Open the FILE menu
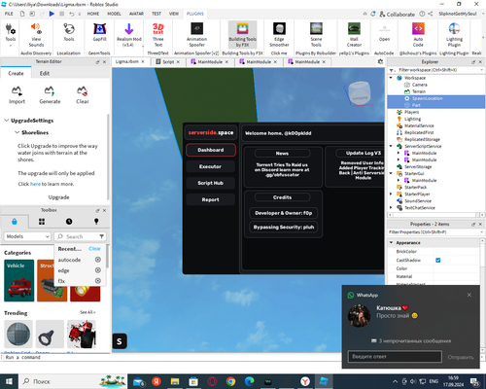Viewport: 486px width, 389px height. pos(9,14)
